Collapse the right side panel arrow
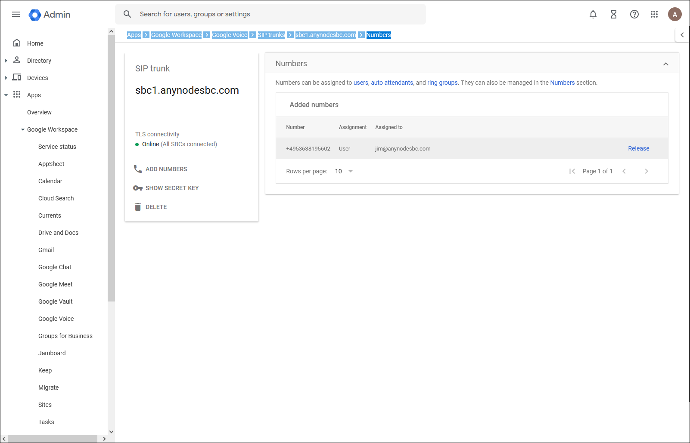690x443 pixels. pyautogui.click(x=682, y=35)
